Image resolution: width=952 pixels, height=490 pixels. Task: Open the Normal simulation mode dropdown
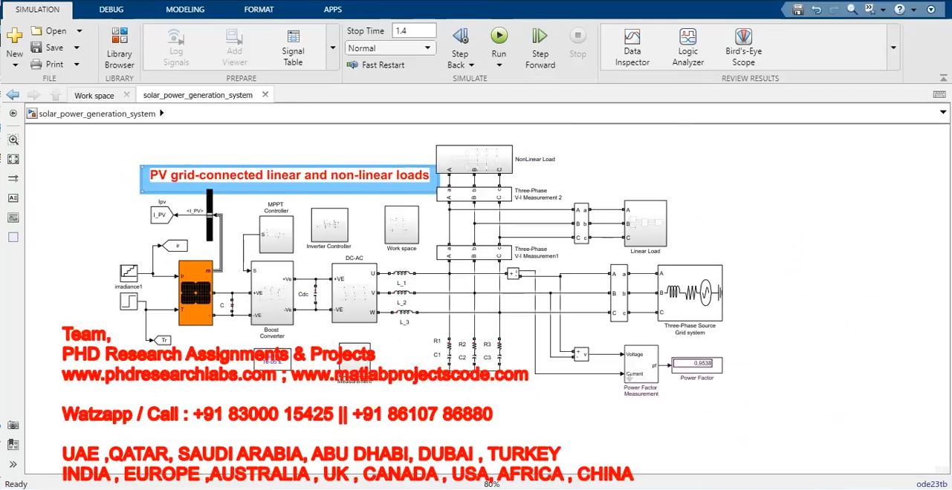coord(390,48)
